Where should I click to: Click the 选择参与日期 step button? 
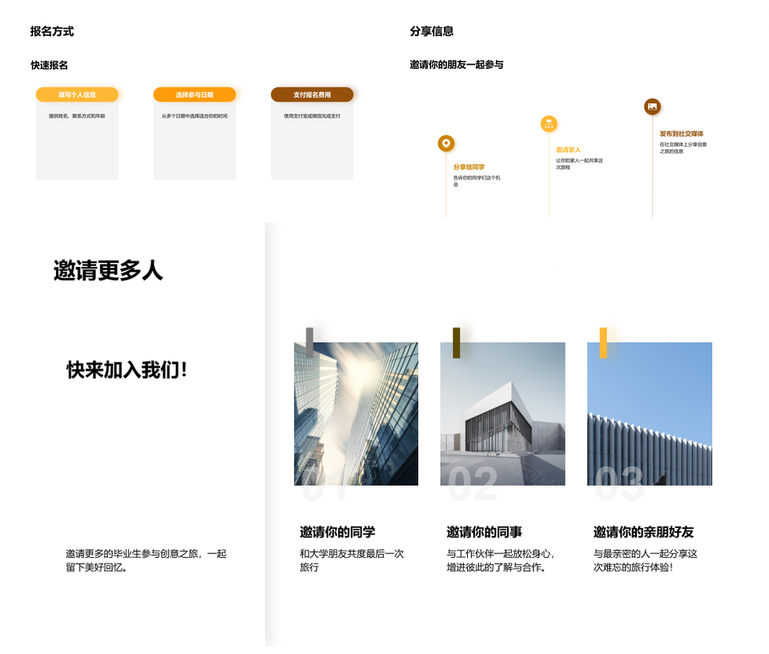(x=195, y=95)
